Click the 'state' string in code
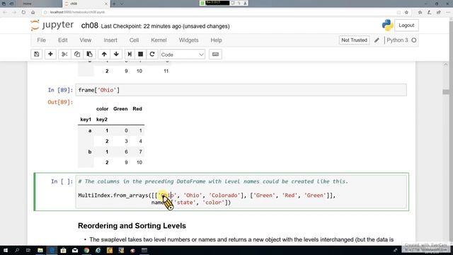 (x=185, y=203)
